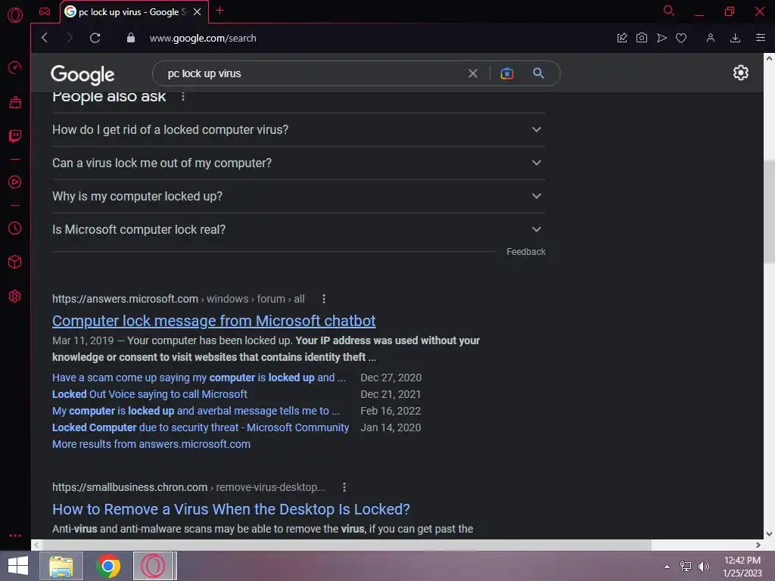Open 'Computer lock message from Microsoft chatbot'
775x581 pixels.
(214, 321)
